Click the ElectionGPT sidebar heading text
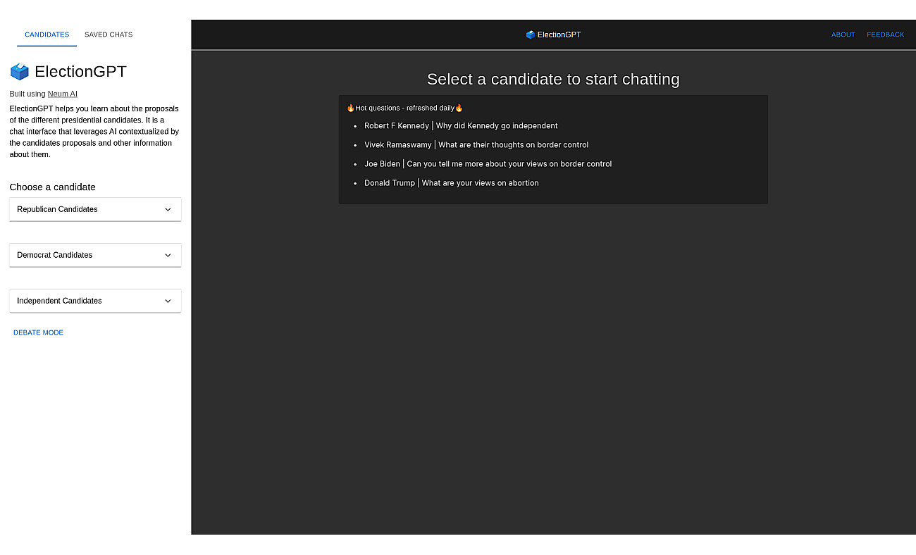This screenshot has height=555, width=916. (x=80, y=71)
